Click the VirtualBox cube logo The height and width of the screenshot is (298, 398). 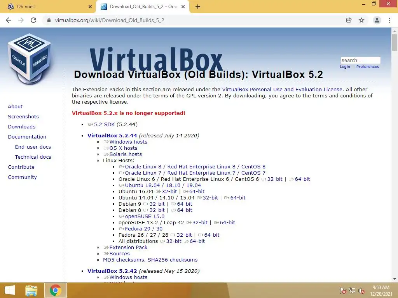30,59
